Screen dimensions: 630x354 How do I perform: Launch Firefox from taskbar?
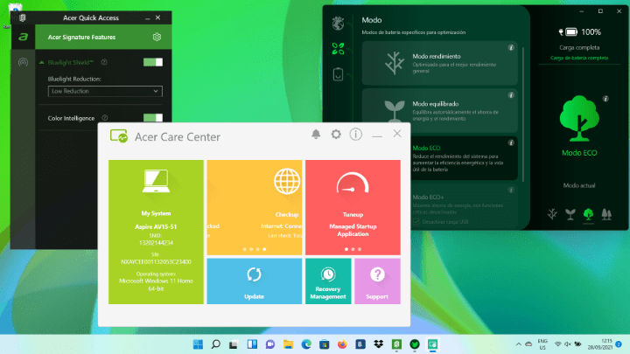342,344
